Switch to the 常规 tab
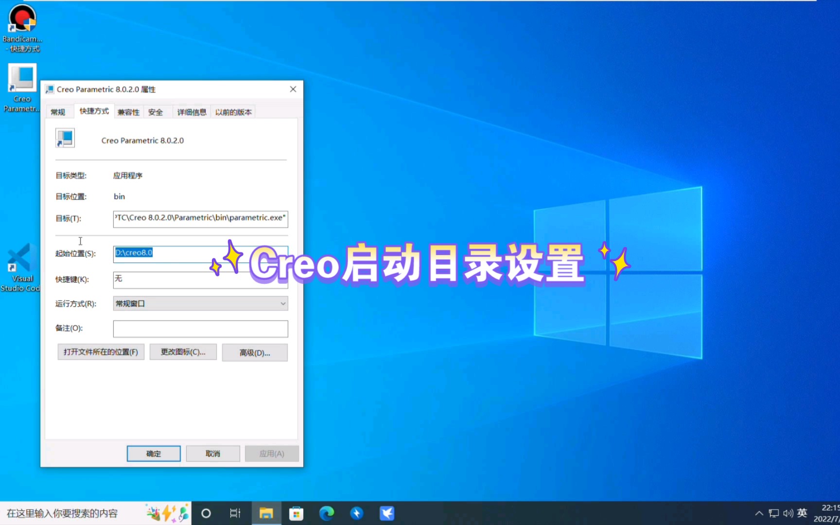Image resolution: width=840 pixels, height=525 pixels. tap(58, 112)
